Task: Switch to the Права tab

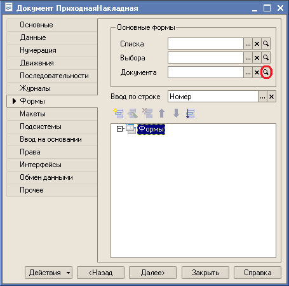Action: pos(52,152)
